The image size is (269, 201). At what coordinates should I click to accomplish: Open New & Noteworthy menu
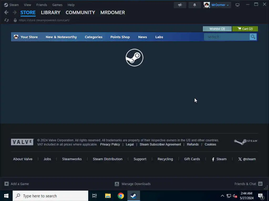[61, 37]
